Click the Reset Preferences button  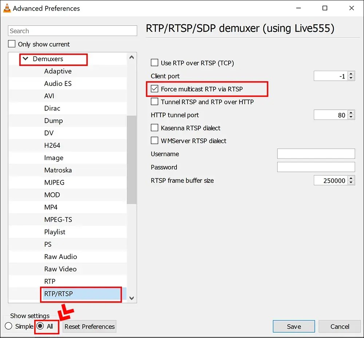point(90,326)
